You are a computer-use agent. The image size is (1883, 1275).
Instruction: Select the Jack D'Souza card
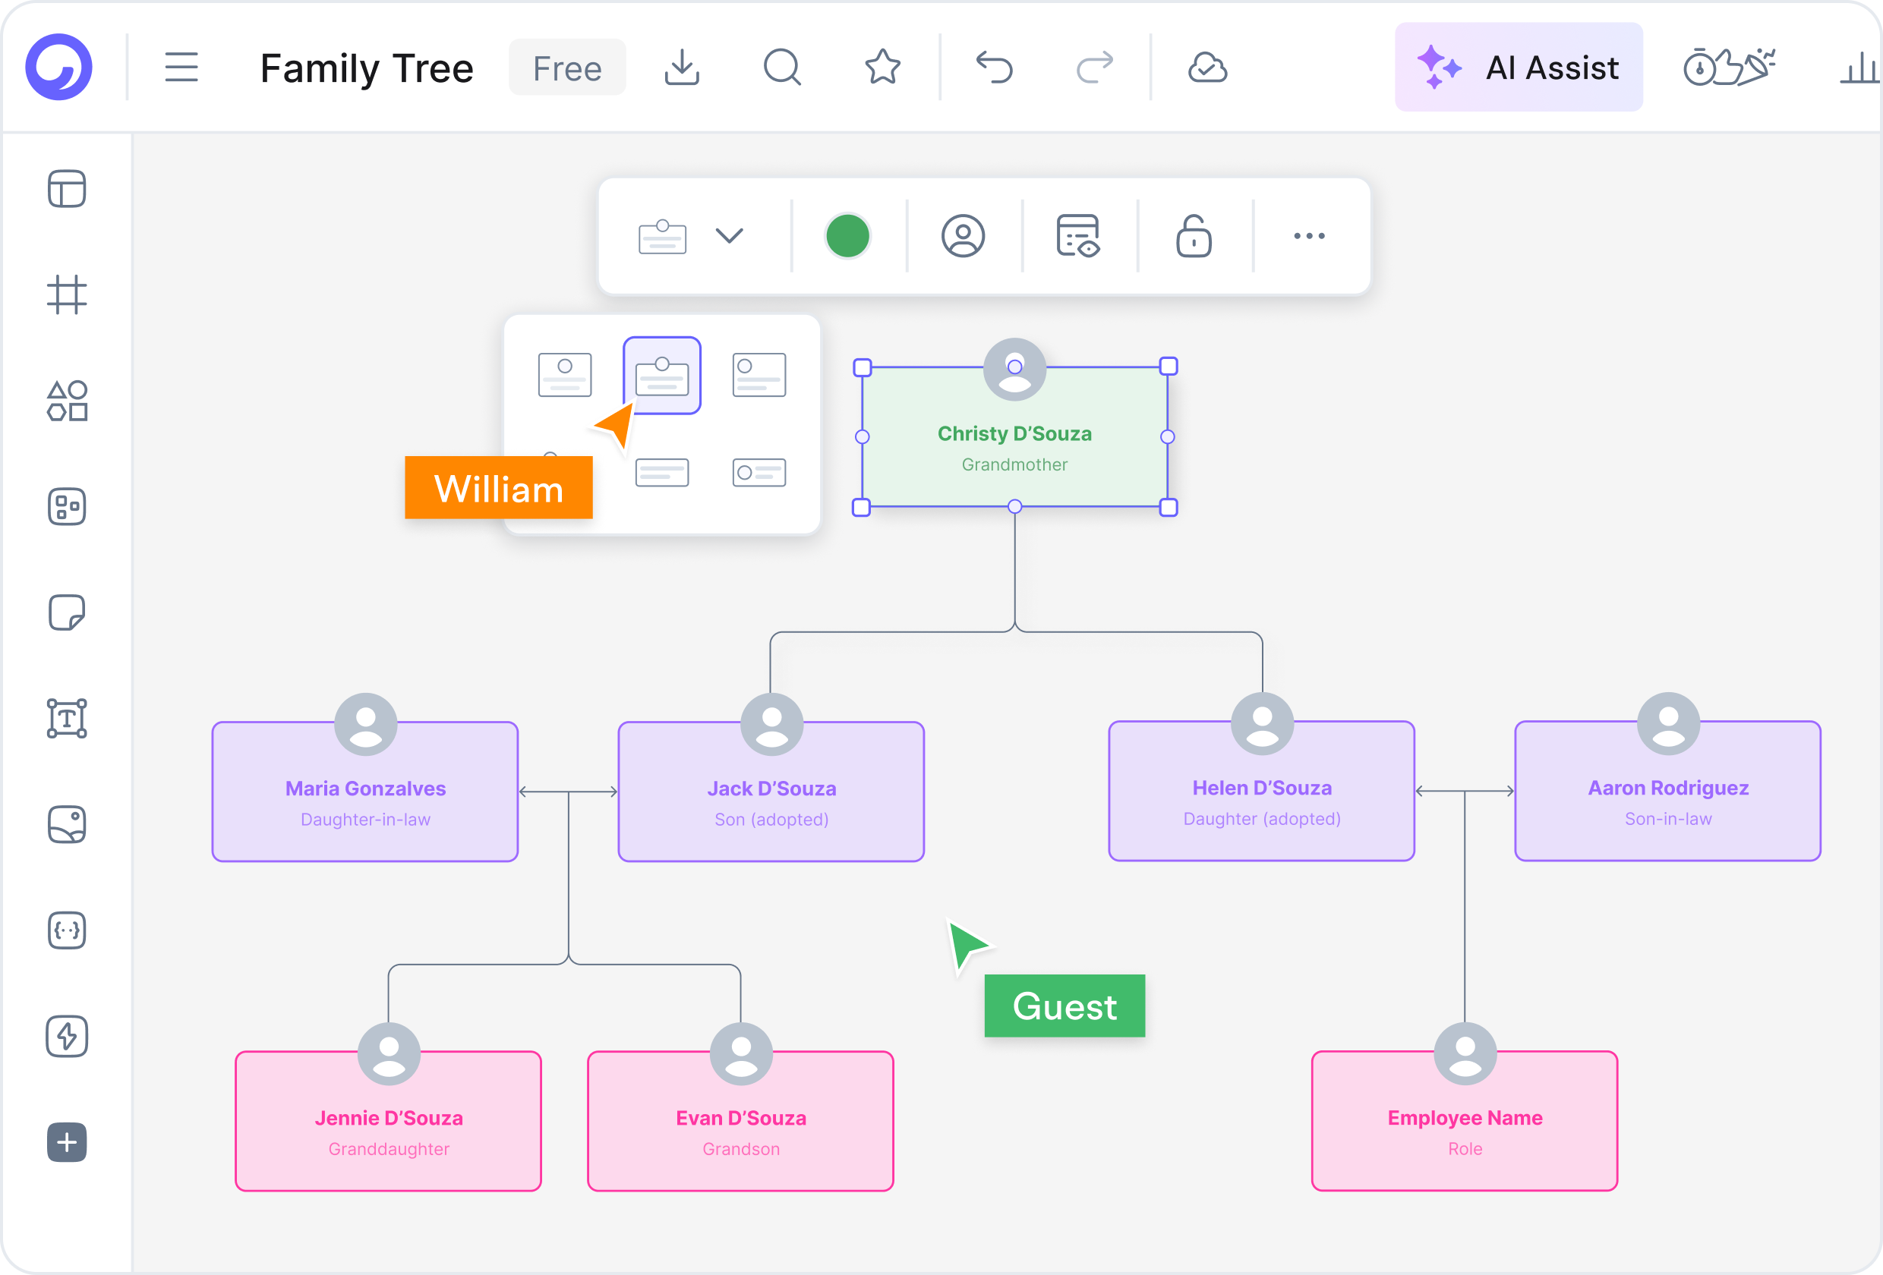click(771, 792)
